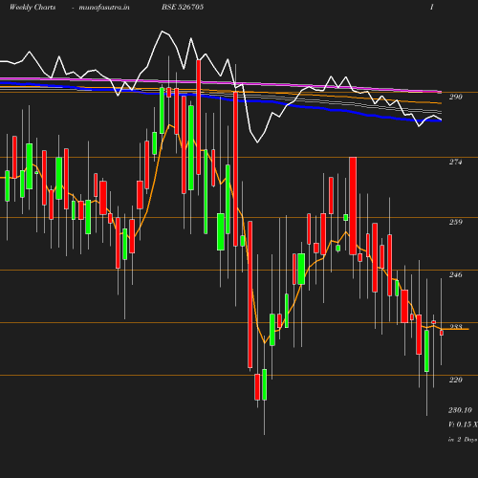This screenshot has width=478, height=478.
Task: Click the 246 price axis label
Action: coord(456,274)
